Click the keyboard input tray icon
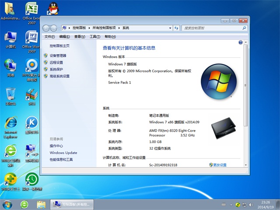 coord(224,205)
